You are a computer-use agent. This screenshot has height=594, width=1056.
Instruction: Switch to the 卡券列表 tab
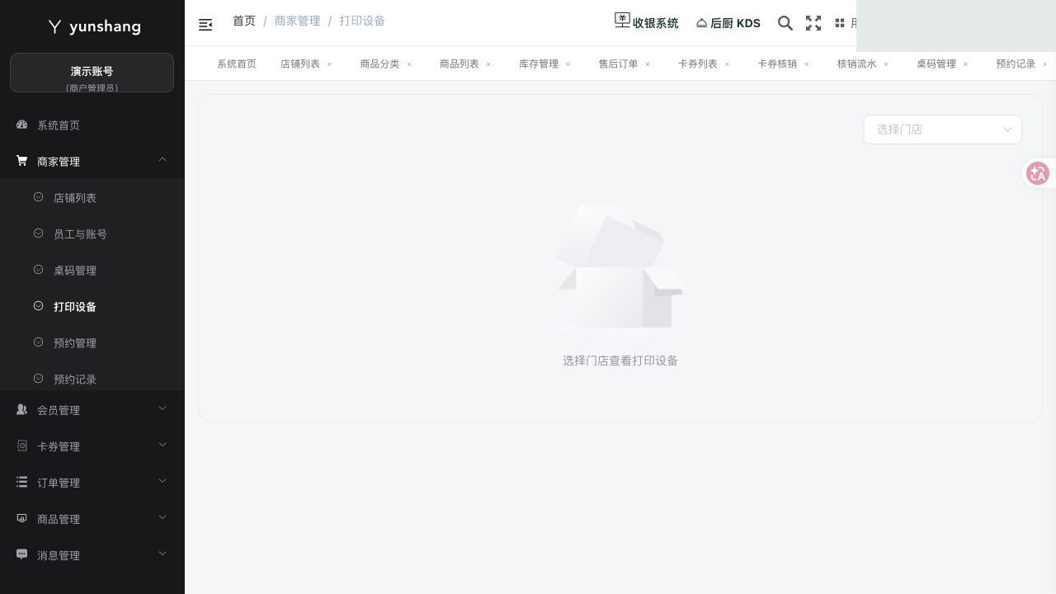coord(698,64)
